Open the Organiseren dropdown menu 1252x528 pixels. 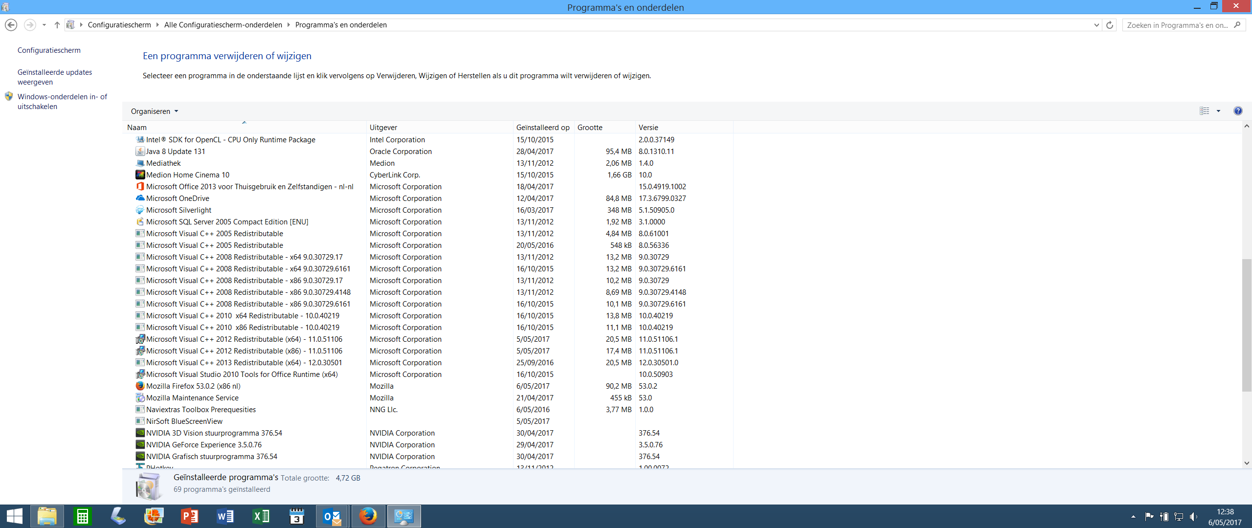click(155, 111)
